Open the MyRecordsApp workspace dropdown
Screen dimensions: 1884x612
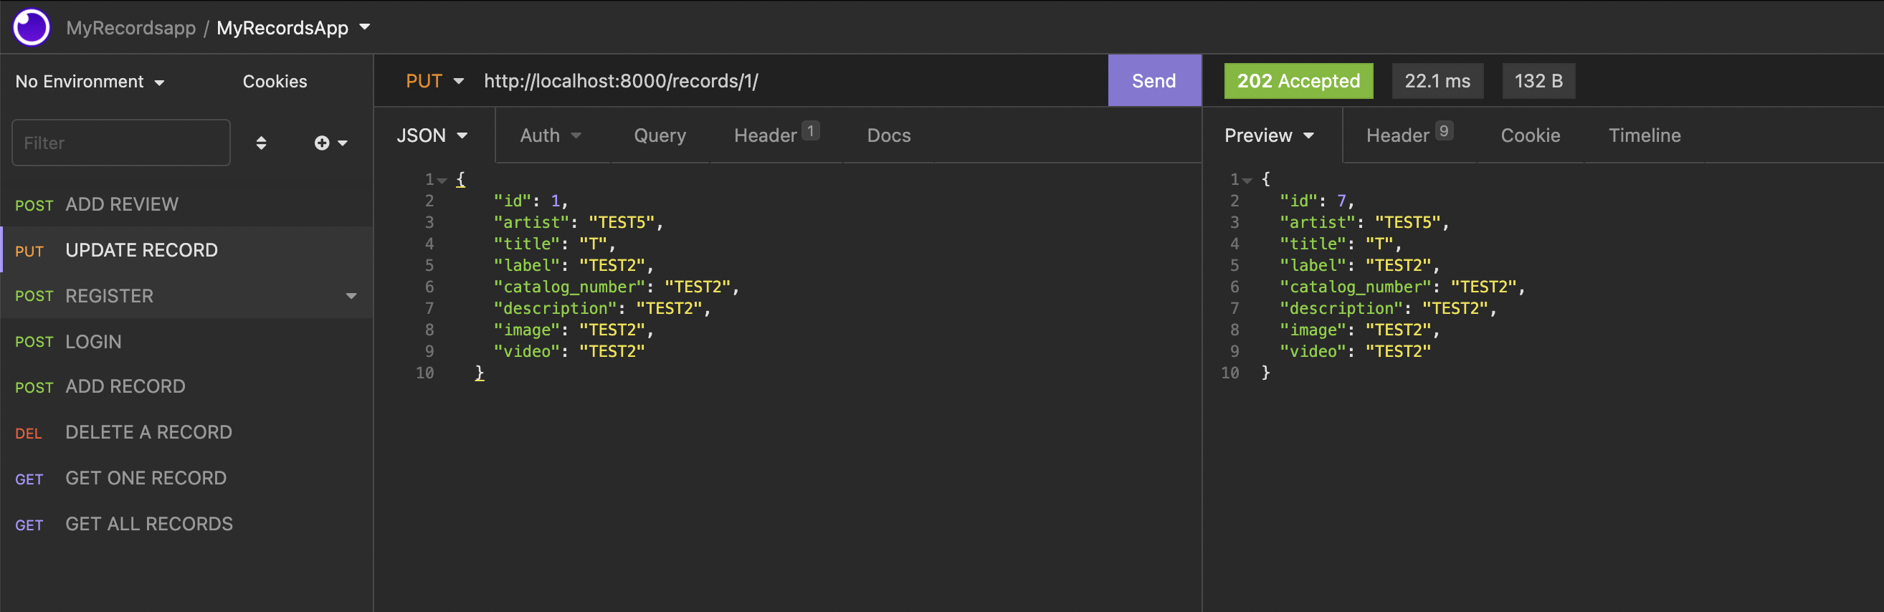point(293,28)
